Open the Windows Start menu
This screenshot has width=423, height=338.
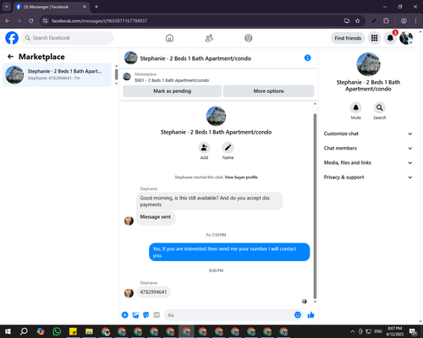click(8, 331)
